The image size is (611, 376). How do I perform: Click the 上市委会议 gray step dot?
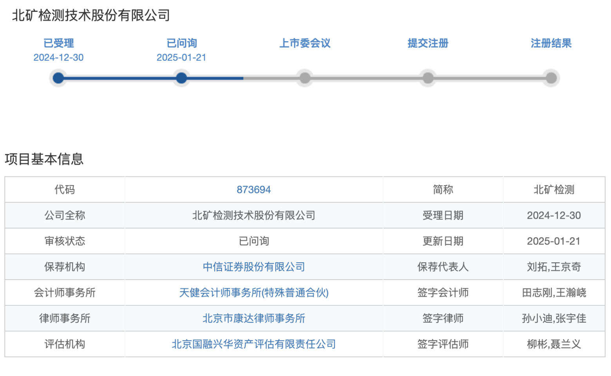(305, 78)
